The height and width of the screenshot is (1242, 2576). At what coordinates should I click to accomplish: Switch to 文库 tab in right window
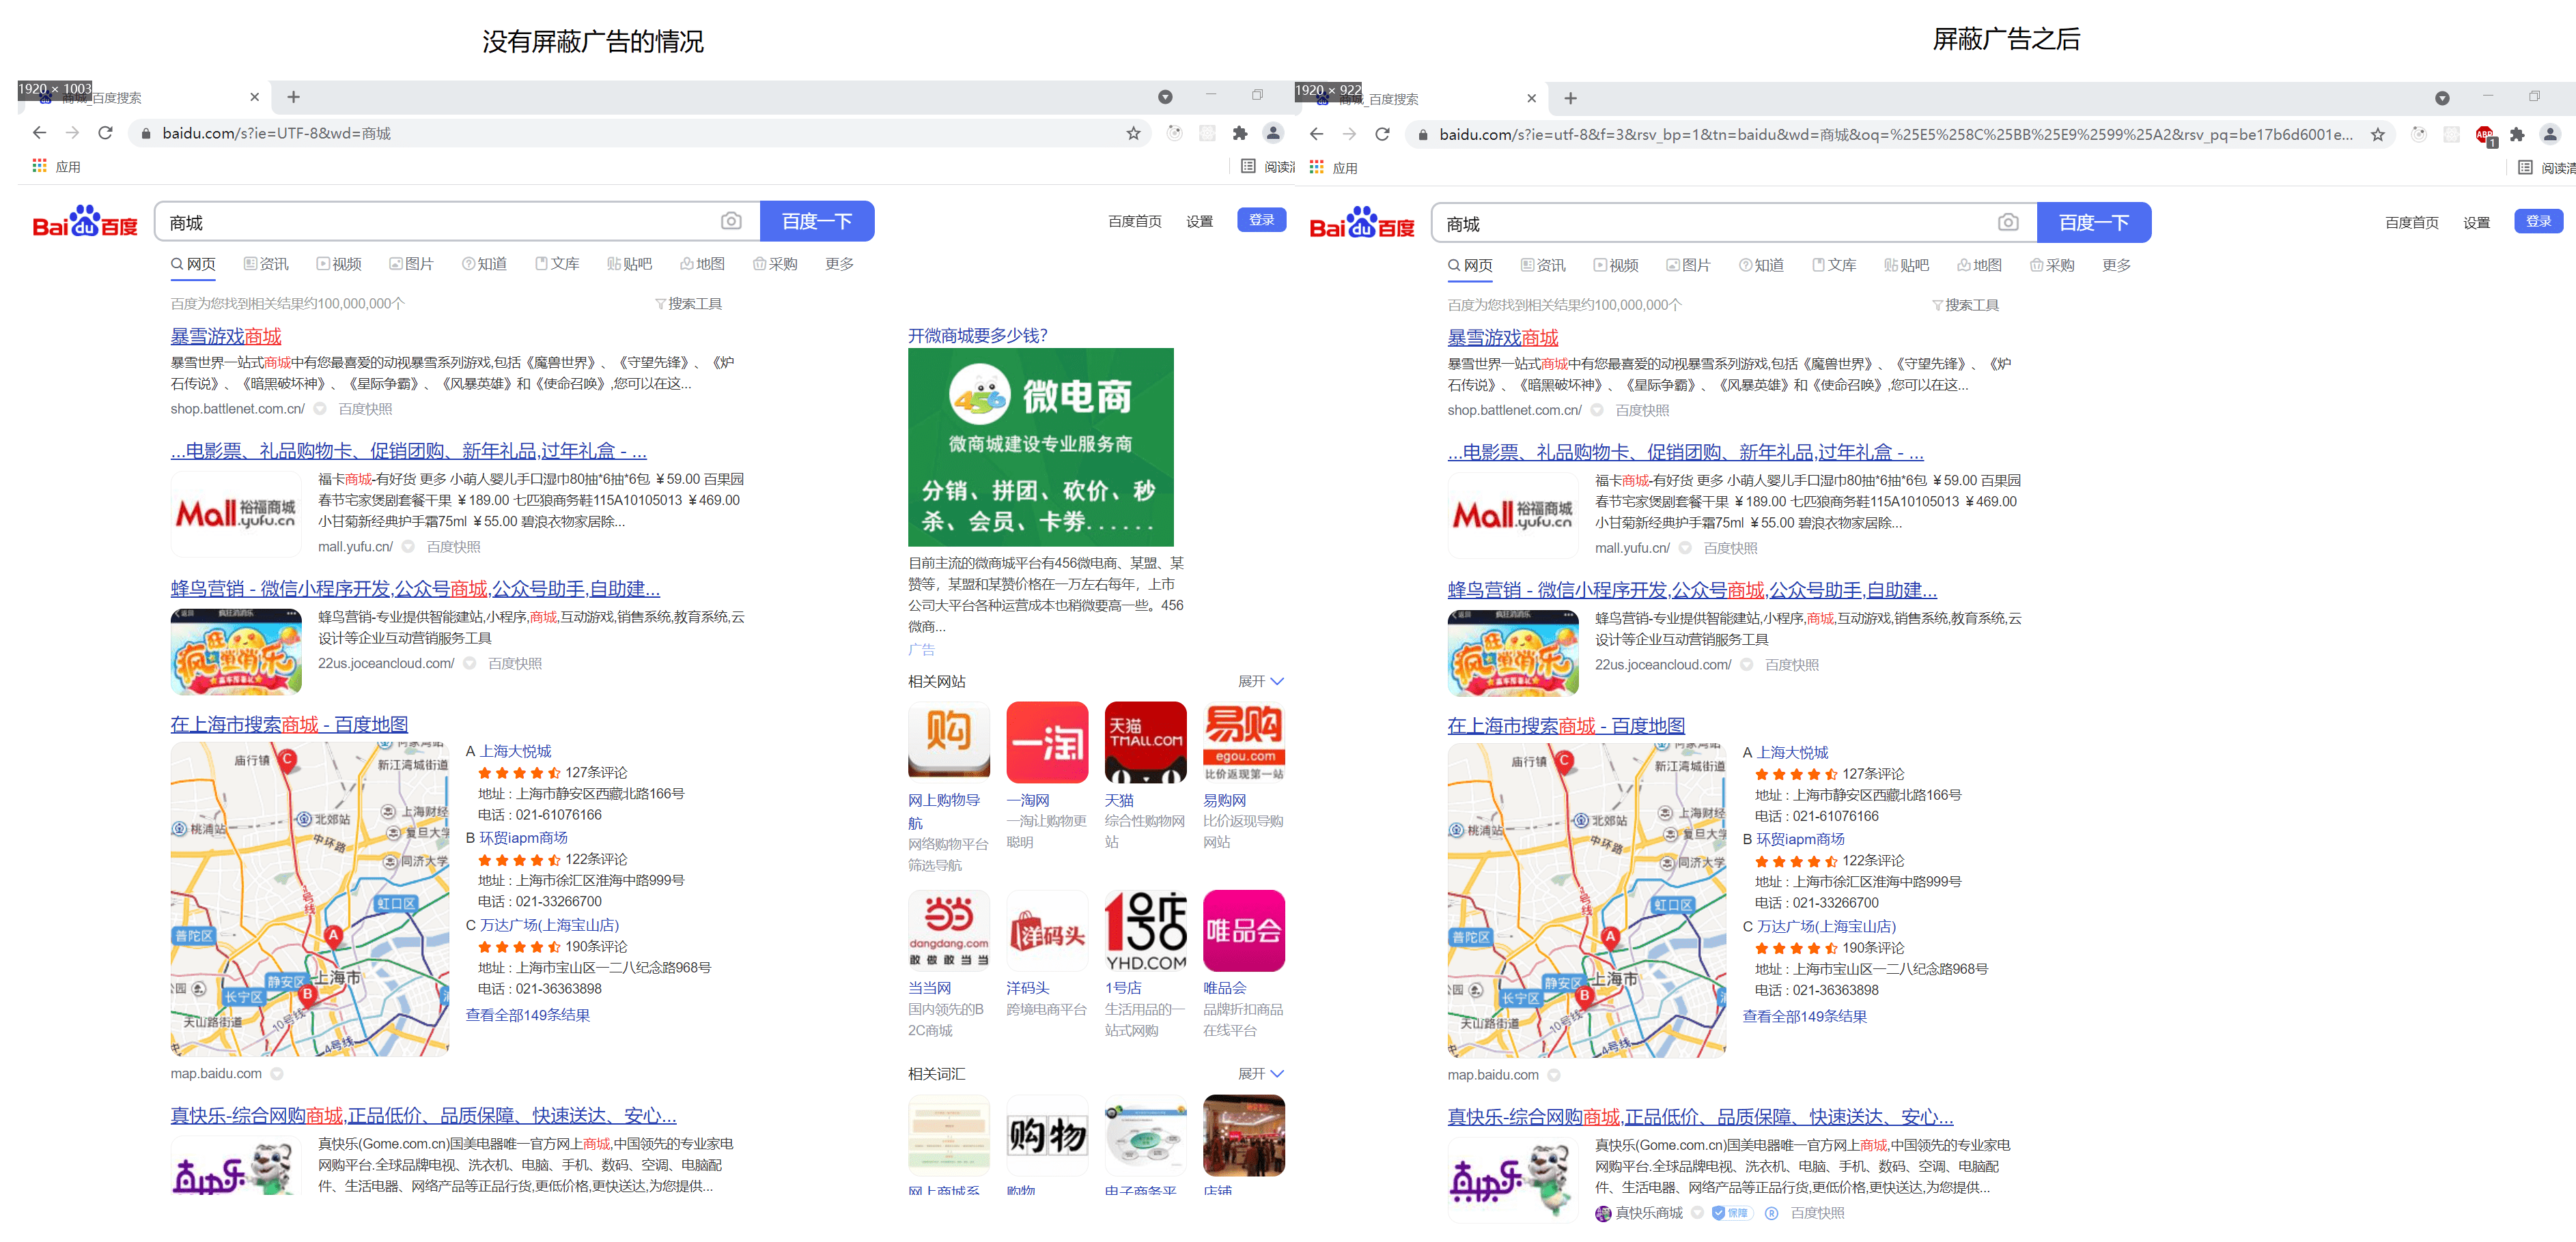[1834, 265]
